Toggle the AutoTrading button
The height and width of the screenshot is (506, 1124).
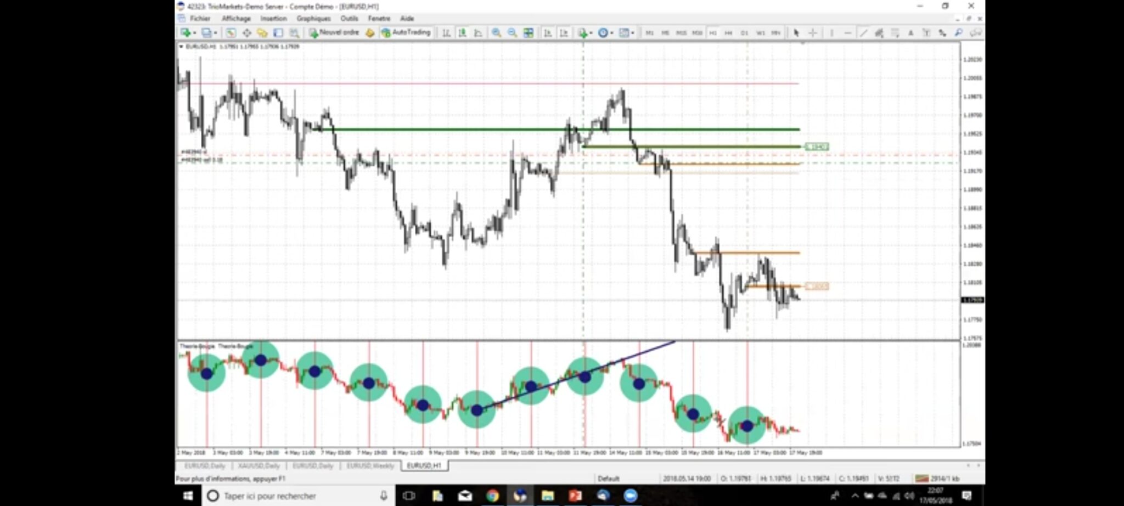click(x=406, y=33)
